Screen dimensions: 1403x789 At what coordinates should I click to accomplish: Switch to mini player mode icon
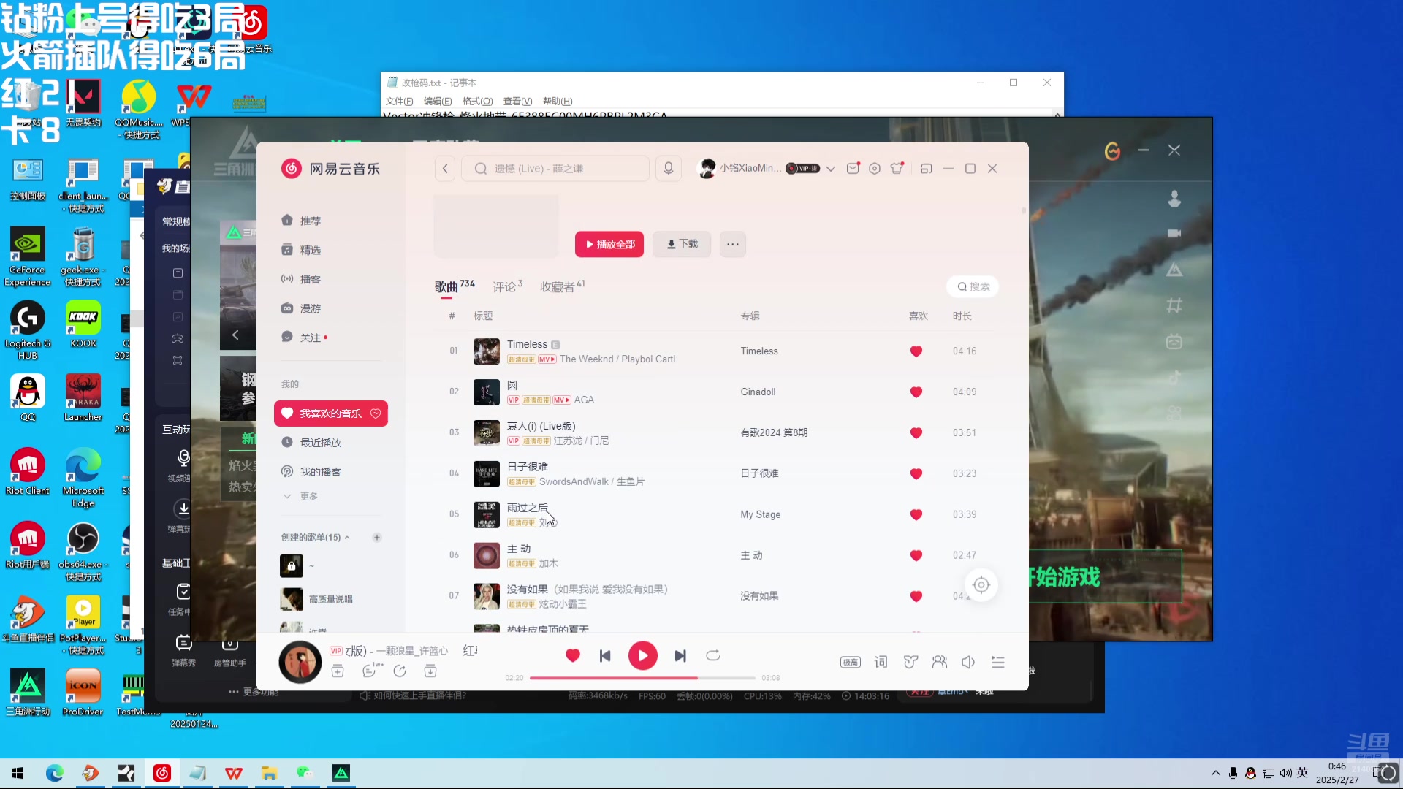coord(926,169)
